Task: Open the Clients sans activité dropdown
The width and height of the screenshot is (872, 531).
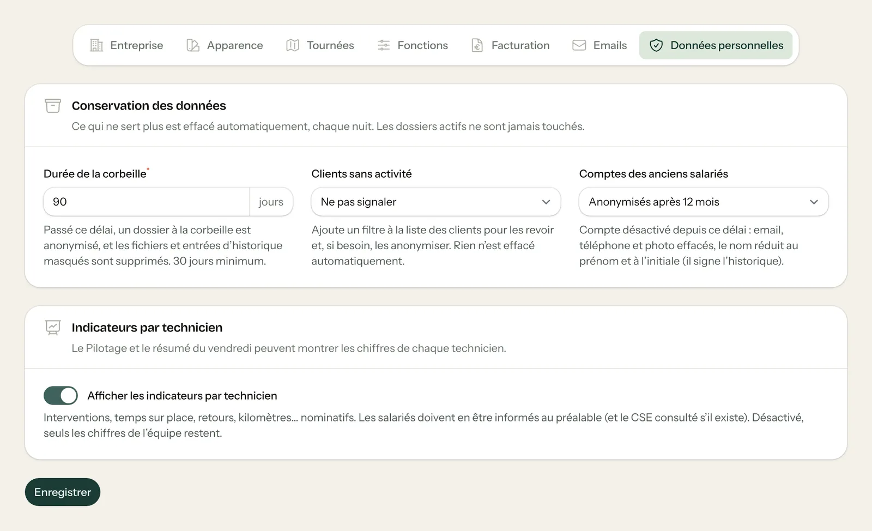Action: pyautogui.click(x=436, y=202)
